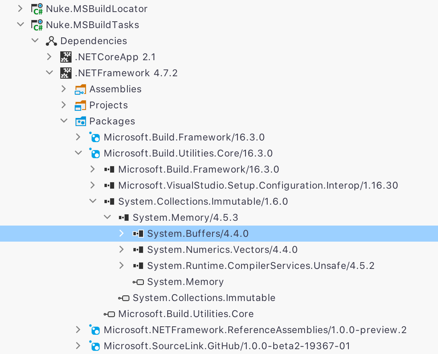The width and height of the screenshot is (438, 354).
Task: Click the assembly icon of System.Memory
Action: pyautogui.click(x=138, y=282)
